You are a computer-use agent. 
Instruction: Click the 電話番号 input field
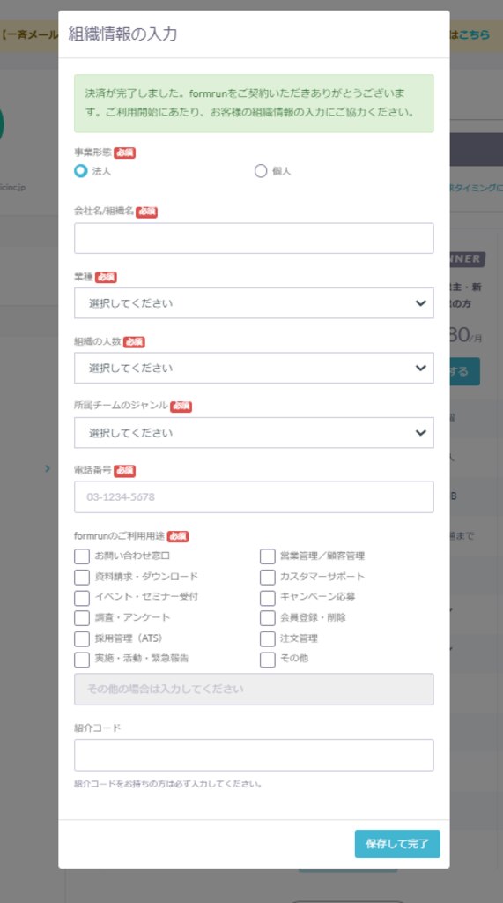coord(254,497)
